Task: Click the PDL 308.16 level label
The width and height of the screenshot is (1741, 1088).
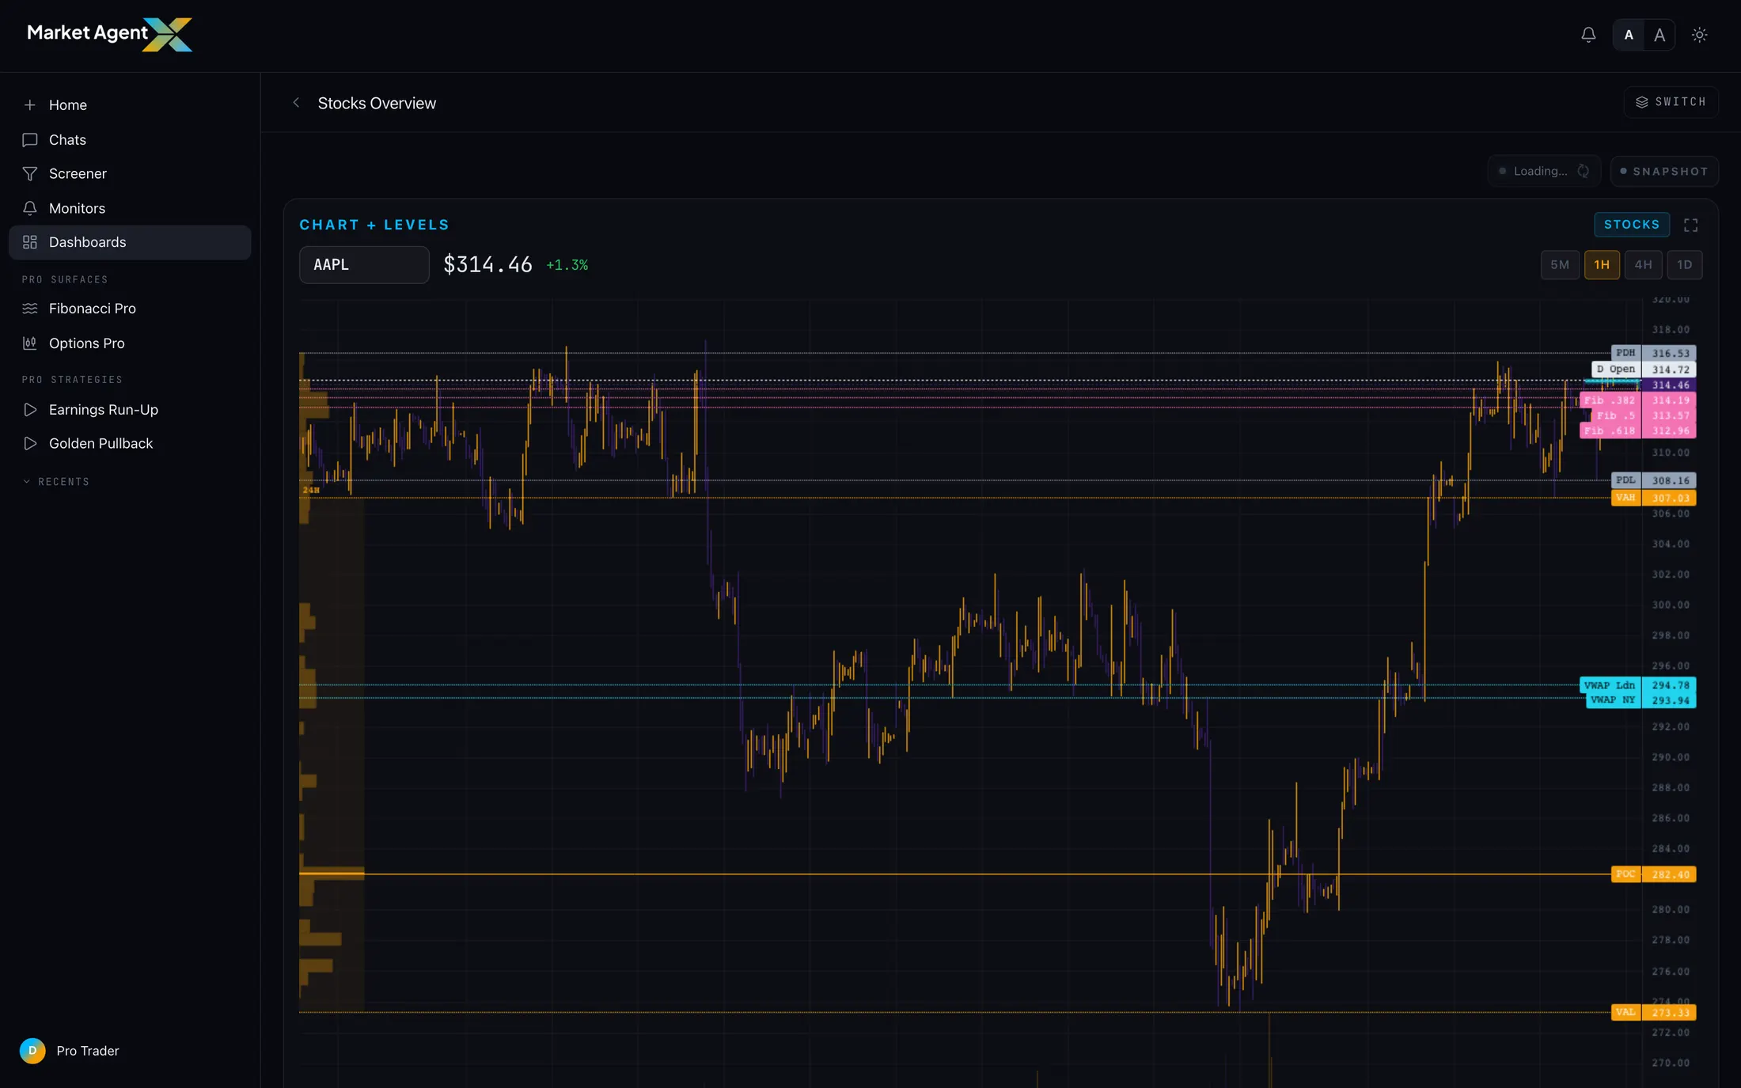Action: pos(1654,480)
